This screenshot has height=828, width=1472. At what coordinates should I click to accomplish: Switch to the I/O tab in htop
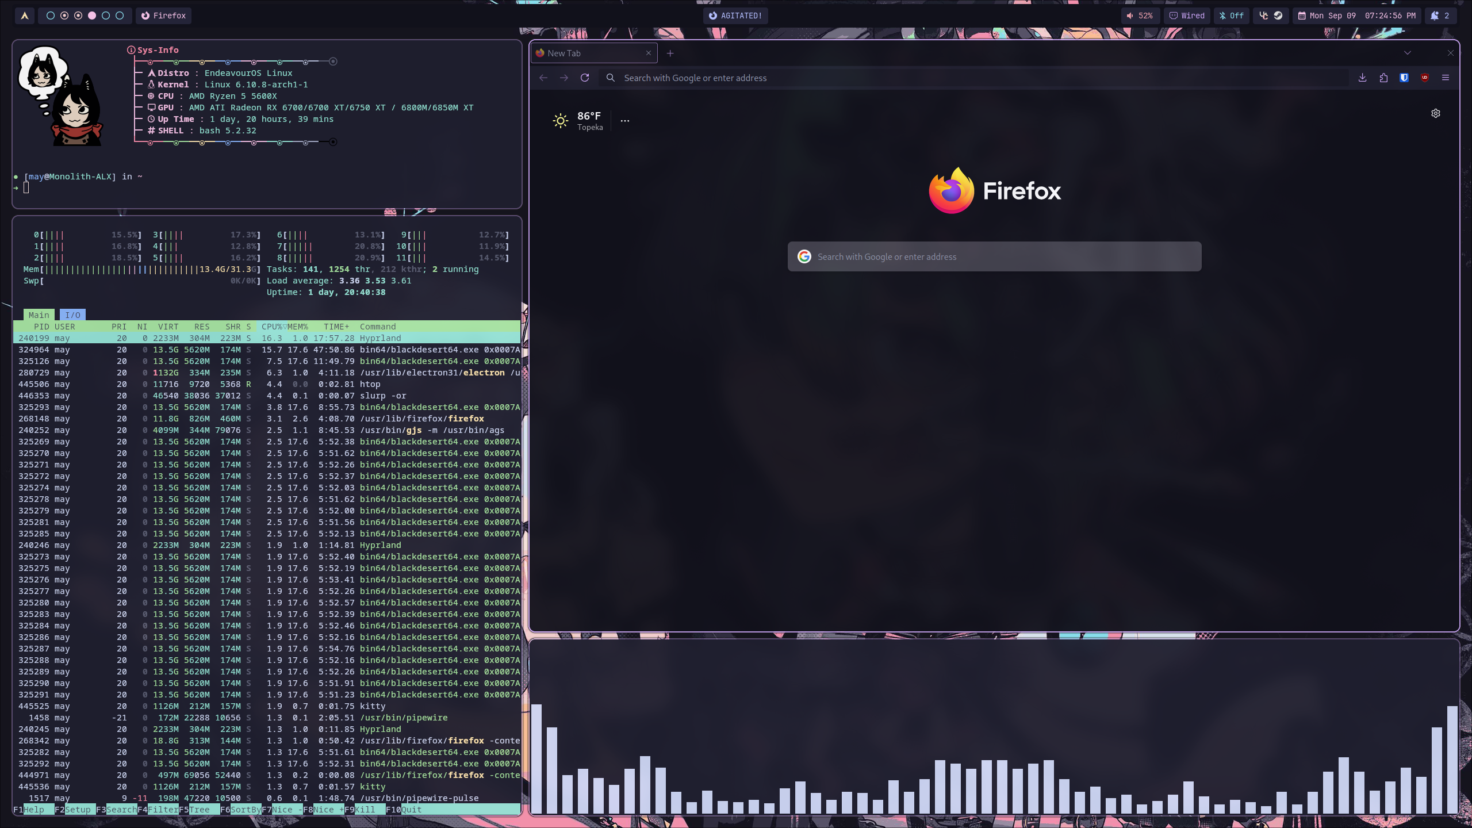[73, 315]
